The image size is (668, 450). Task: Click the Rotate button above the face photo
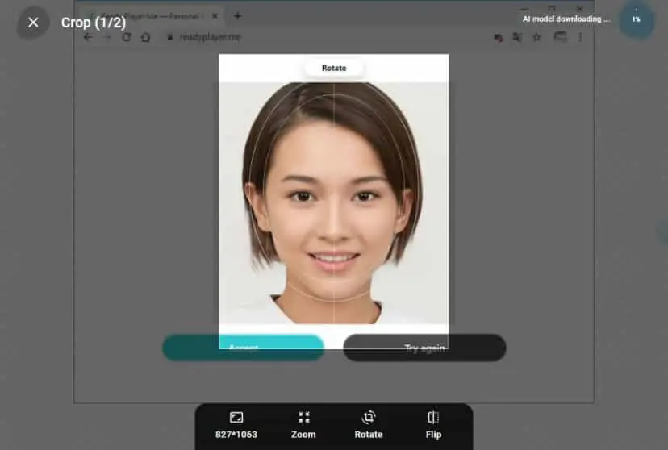[x=334, y=68]
